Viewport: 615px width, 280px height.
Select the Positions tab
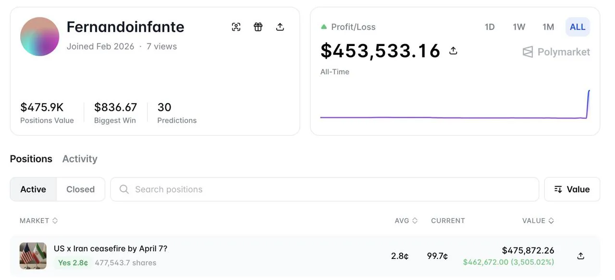coord(31,159)
